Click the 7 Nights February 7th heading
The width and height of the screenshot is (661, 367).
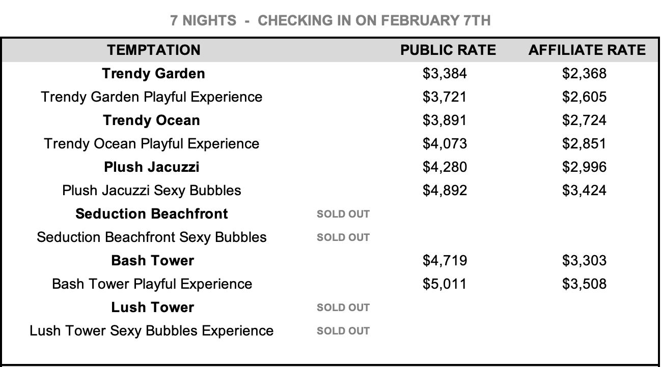coord(330,21)
